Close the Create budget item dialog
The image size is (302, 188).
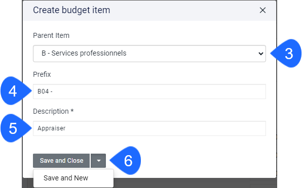[262, 10]
